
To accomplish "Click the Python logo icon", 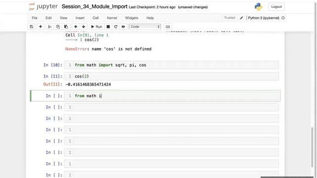I will coord(258,6).
